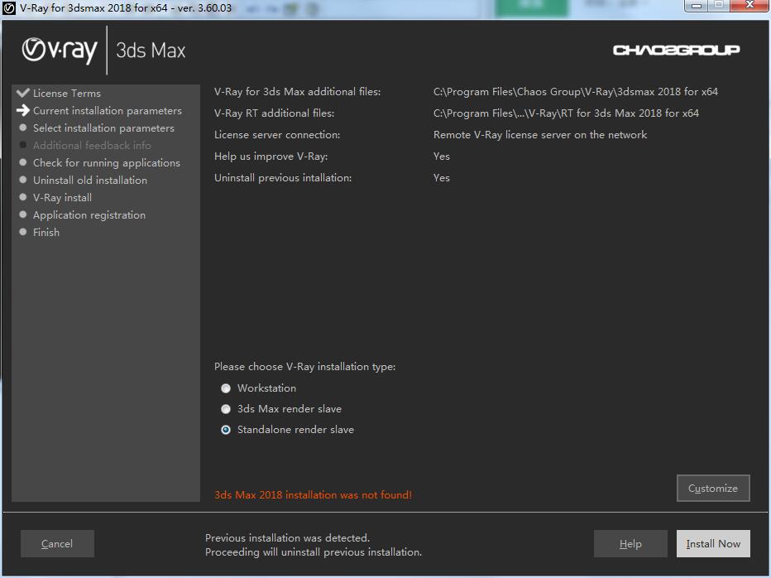
Task: Click Uninstall old installation step
Action: (x=89, y=181)
